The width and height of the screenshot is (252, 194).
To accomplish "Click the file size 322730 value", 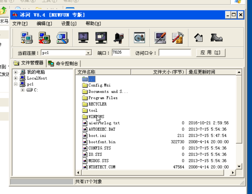I will pyautogui.click(x=177, y=142).
